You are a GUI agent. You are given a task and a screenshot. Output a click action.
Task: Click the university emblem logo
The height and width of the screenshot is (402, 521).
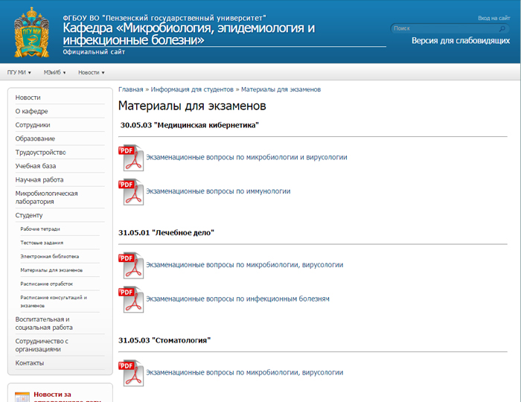click(32, 32)
